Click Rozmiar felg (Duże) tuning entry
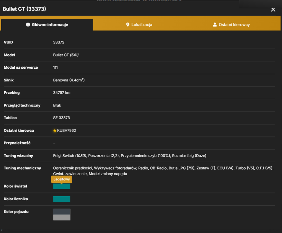 tap(189, 156)
